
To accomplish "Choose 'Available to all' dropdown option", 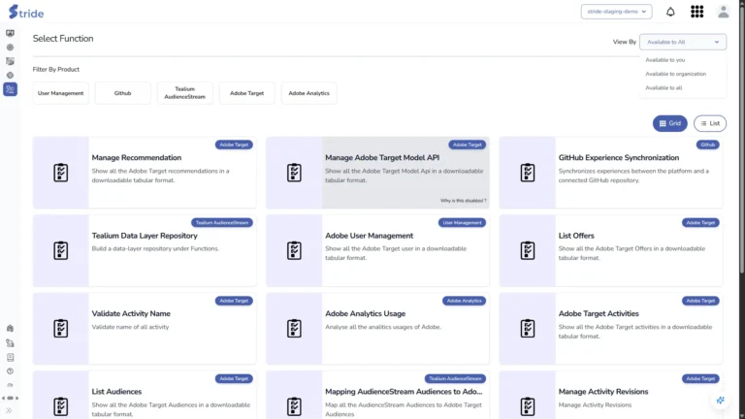I will point(664,88).
